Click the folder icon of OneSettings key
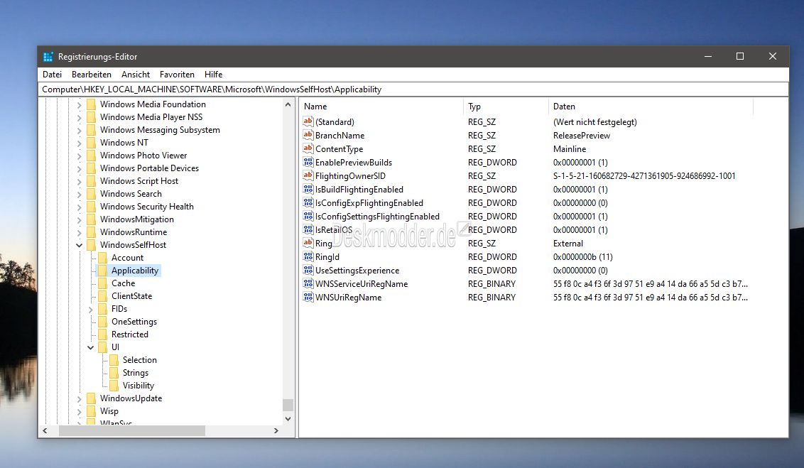The image size is (804, 468). pos(102,322)
